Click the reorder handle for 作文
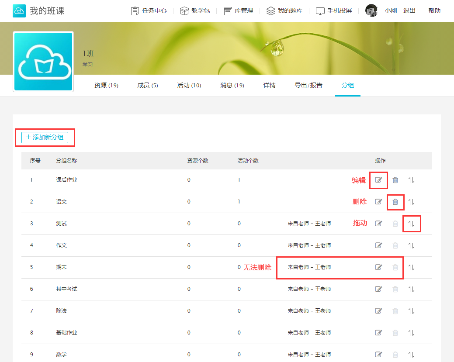 (412, 245)
